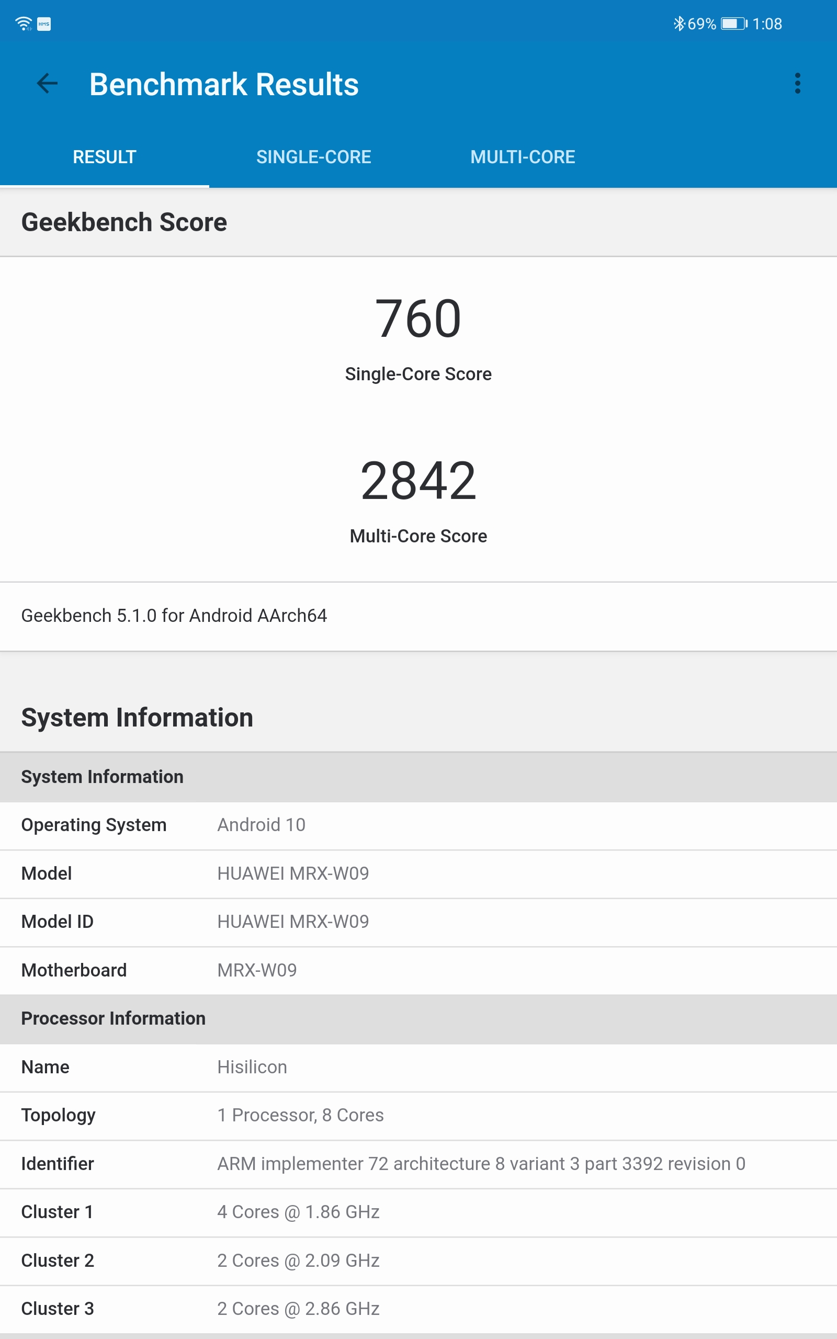Tap the HMS notification icon
The height and width of the screenshot is (1339, 837).
[x=44, y=24]
